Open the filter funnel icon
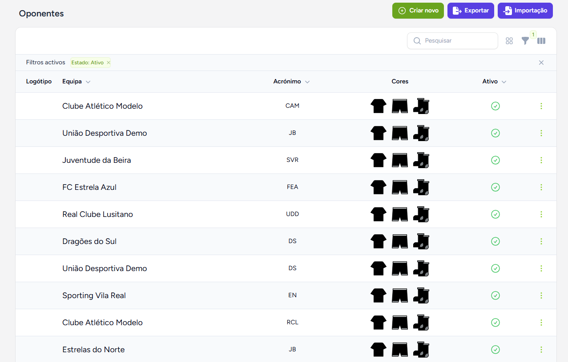568x362 pixels. tap(525, 41)
